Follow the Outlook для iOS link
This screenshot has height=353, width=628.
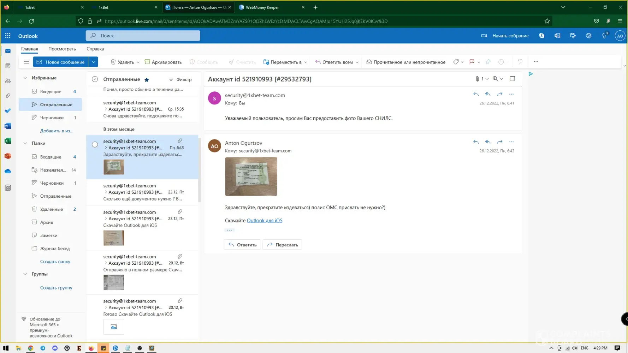pyautogui.click(x=264, y=221)
